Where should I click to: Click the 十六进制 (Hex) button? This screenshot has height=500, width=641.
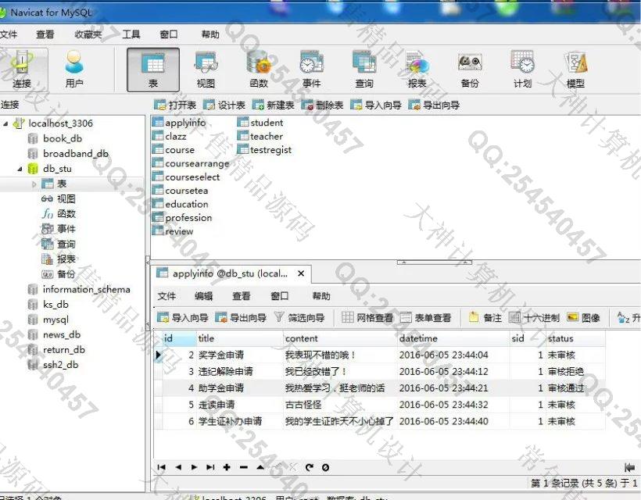[x=534, y=317]
